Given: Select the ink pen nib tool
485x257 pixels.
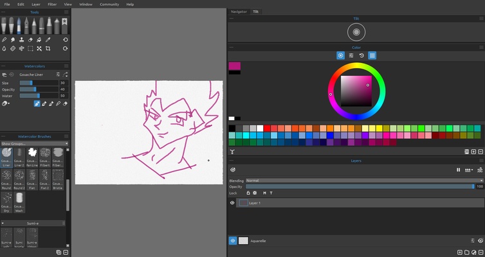Looking at the screenshot, I should point(26,25).
